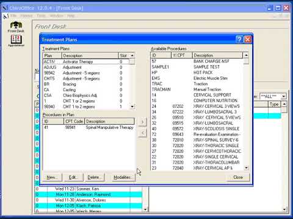Open the File menu
The image size is (293, 219).
[x=13, y=16]
